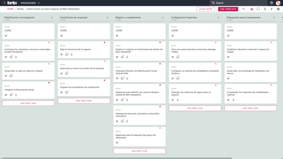The image size is (283, 159).
Task: Toggle star on Desarrollar un plan de negocios integral
Action: tap(49, 64)
